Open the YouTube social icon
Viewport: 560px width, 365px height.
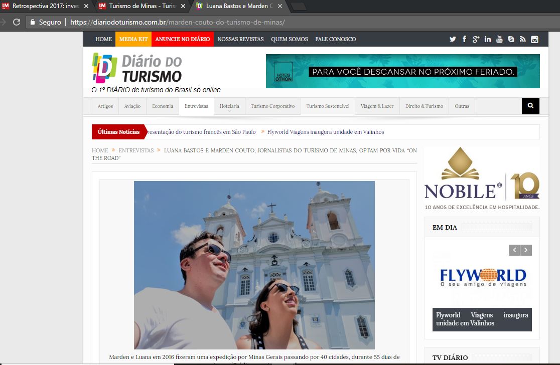499,39
